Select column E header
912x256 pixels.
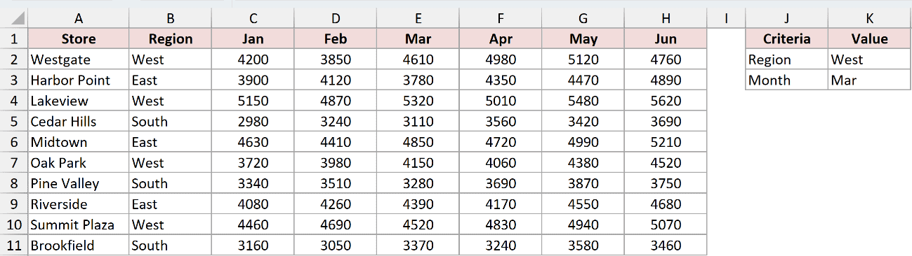coord(418,19)
